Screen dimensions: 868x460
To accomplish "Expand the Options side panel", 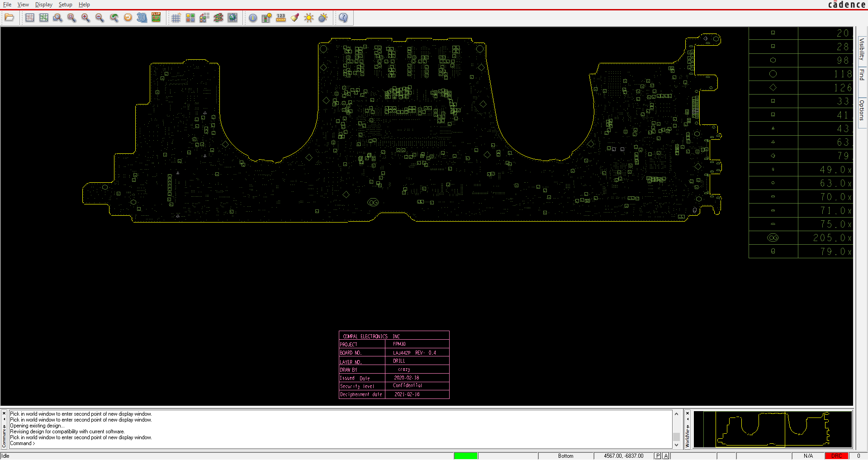I will [x=862, y=110].
